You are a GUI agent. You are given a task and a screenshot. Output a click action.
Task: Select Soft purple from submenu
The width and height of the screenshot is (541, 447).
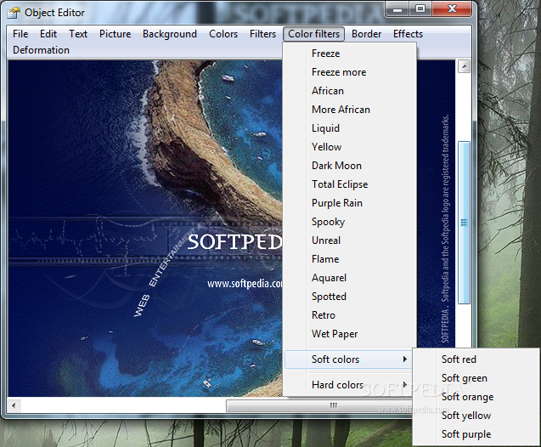(x=476, y=434)
